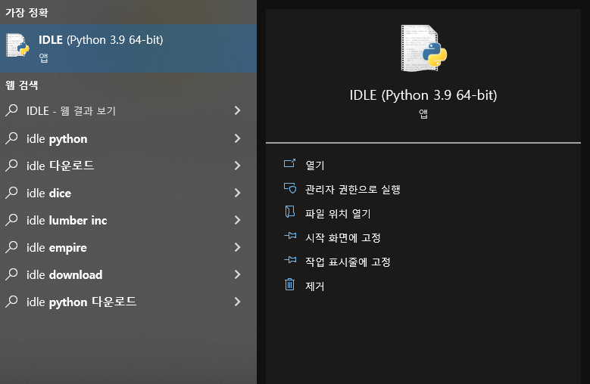Select the 열기 action

click(315, 165)
